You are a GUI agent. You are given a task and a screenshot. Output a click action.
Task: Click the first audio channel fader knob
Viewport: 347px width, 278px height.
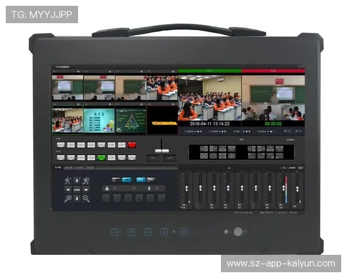tap(186, 189)
